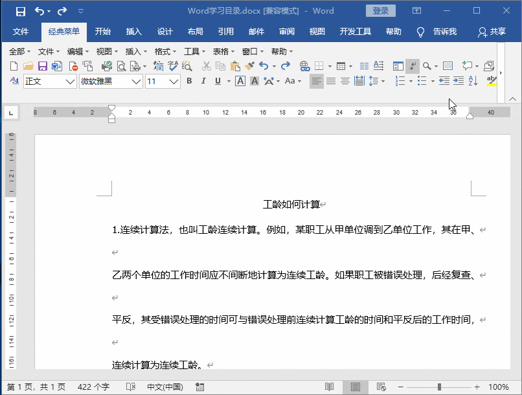Click the Styles pane icon beside the style box
522x395 pixels.
(14, 81)
